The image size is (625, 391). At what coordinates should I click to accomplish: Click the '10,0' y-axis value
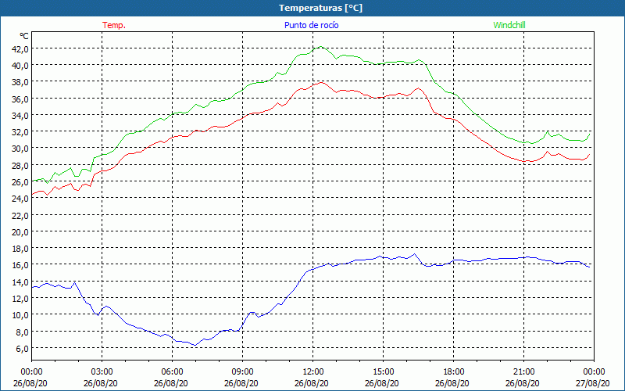coord(21,315)
